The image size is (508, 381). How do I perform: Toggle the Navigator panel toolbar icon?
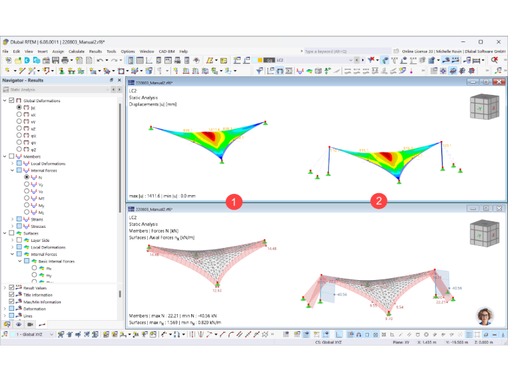point(130,60)
